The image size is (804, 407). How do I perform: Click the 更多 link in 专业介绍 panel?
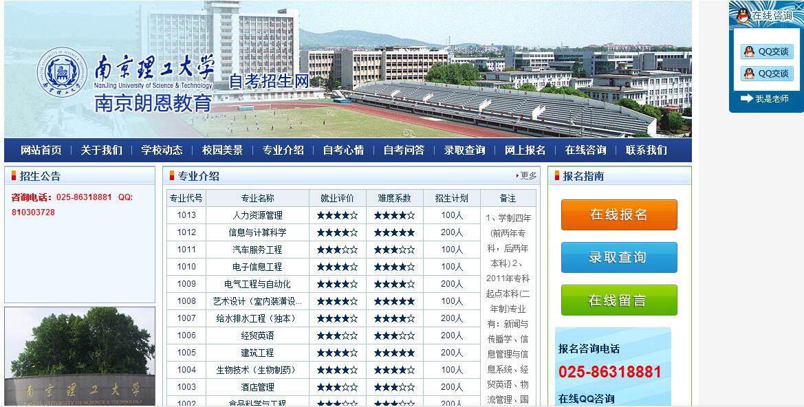[527, 176]
